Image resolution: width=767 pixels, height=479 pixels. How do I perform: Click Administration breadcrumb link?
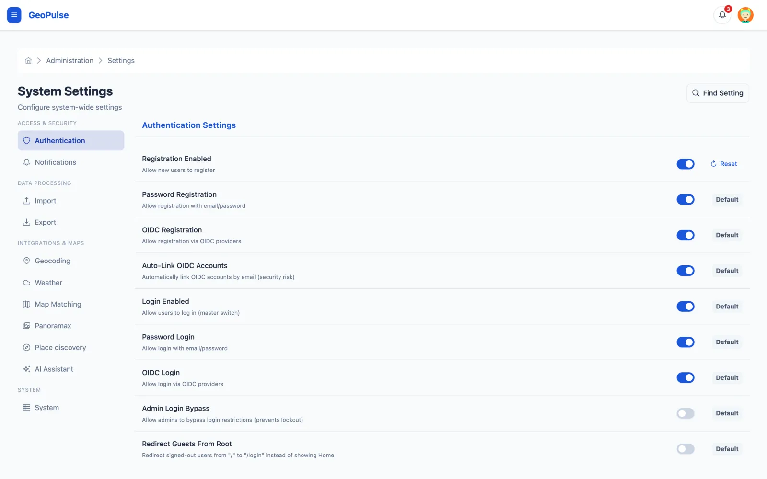click(70, 61)
